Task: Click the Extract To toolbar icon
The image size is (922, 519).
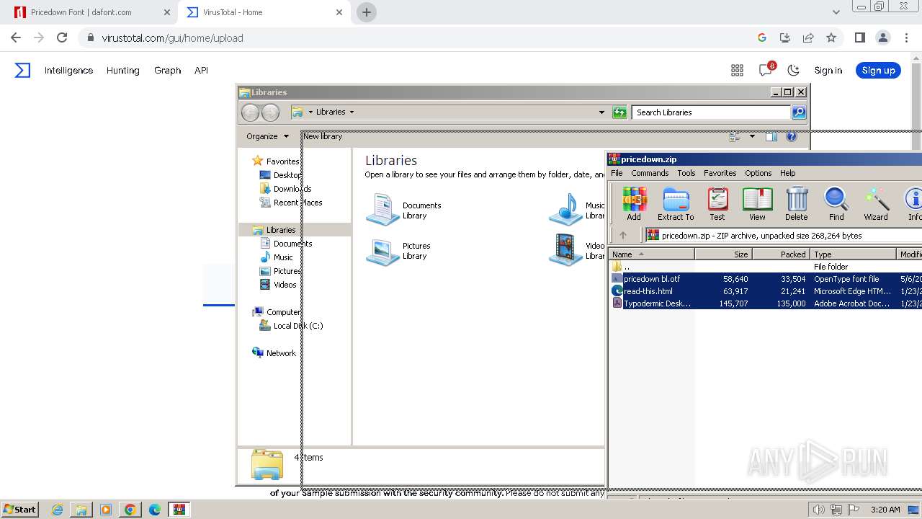Action: click(x=676, y=204)
